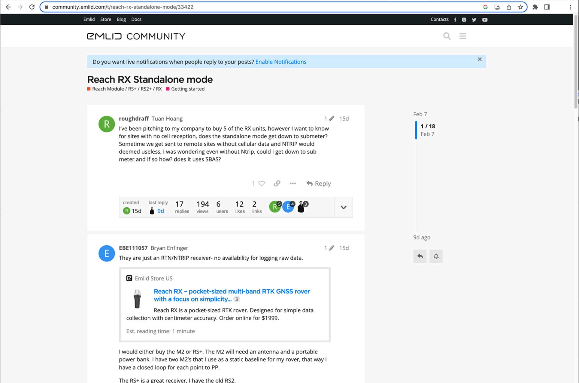Jump to 9d ago on timeline
The width and height of the screenshot is (579, 383).
point(422,237)
